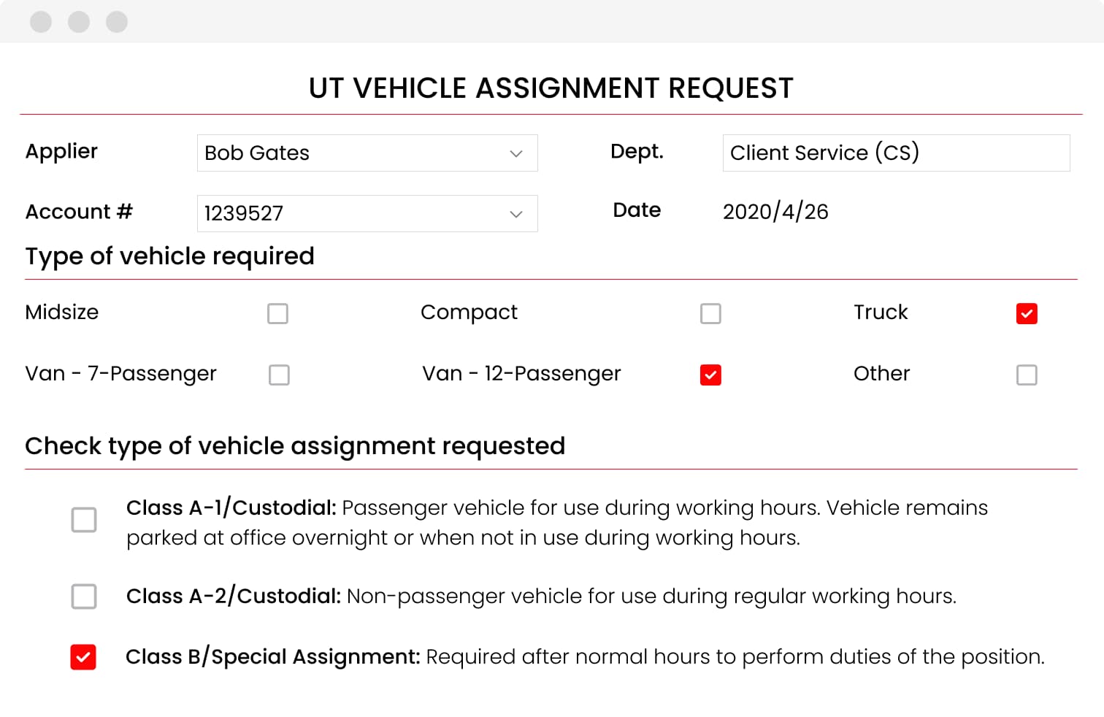1104x717 pixels.
Task: Check Class A-2/Custodial assignment box
Action: pos(84,597)
